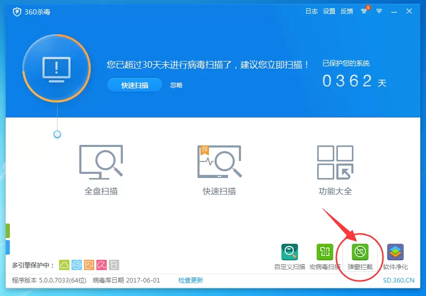This screenshot has width=426, height=296.
Task: Click the gray B BitDefender engine icon
Action: pos(114,265)
